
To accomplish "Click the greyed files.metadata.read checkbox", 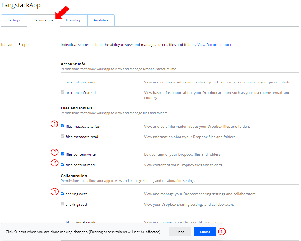I will coord(63,136).
